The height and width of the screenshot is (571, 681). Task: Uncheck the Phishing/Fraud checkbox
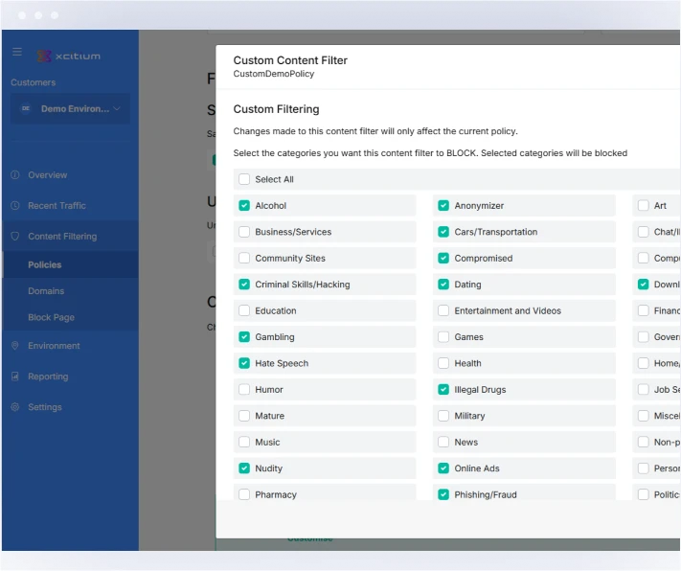point(443,495)
